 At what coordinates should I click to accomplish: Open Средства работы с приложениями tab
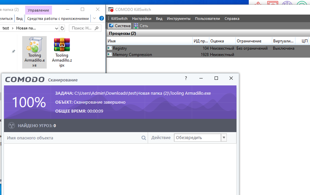coord(58,19)
